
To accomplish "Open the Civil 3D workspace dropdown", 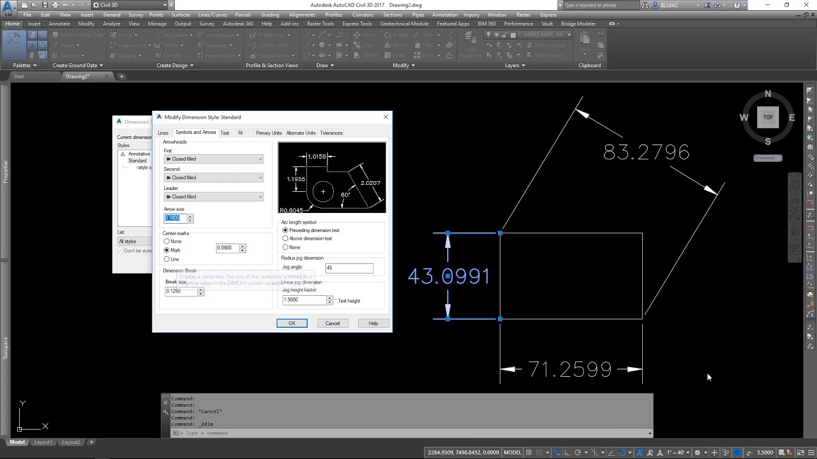I will point(129,5).
